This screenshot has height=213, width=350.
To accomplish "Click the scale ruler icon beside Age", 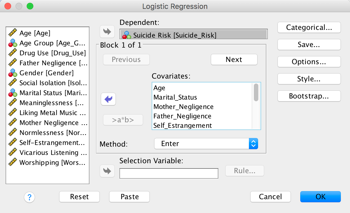I will (13, 33).
